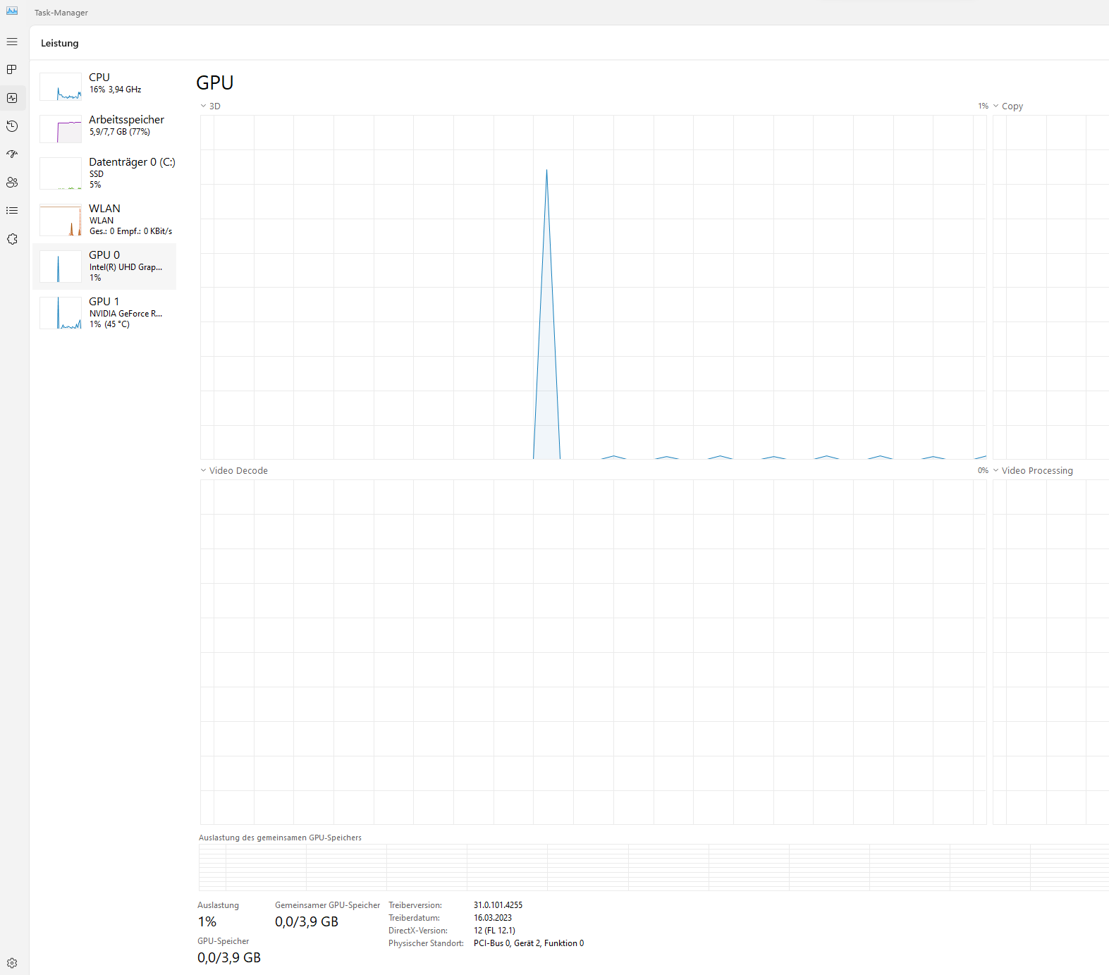
Task: Select the Arbeitsspeicher memory entry
Action: click(104, 128)
